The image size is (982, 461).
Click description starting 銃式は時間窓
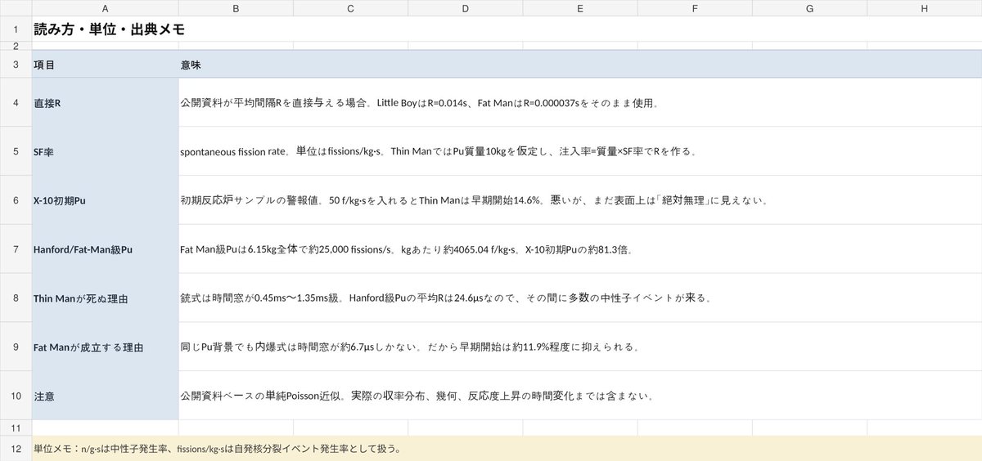click(580, 298)
